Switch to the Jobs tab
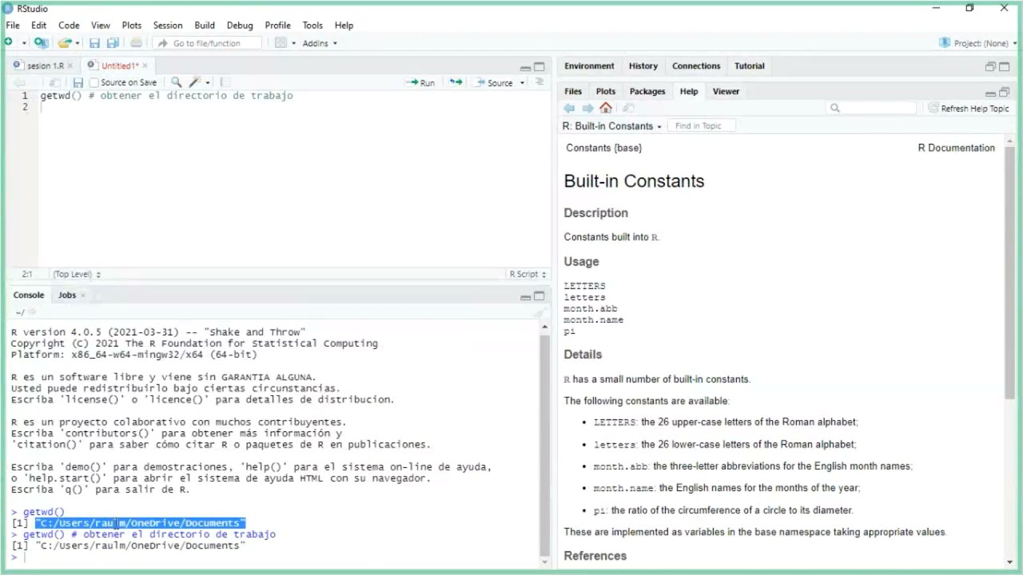Screen dimensions: 1023x575 pos(67,295)
